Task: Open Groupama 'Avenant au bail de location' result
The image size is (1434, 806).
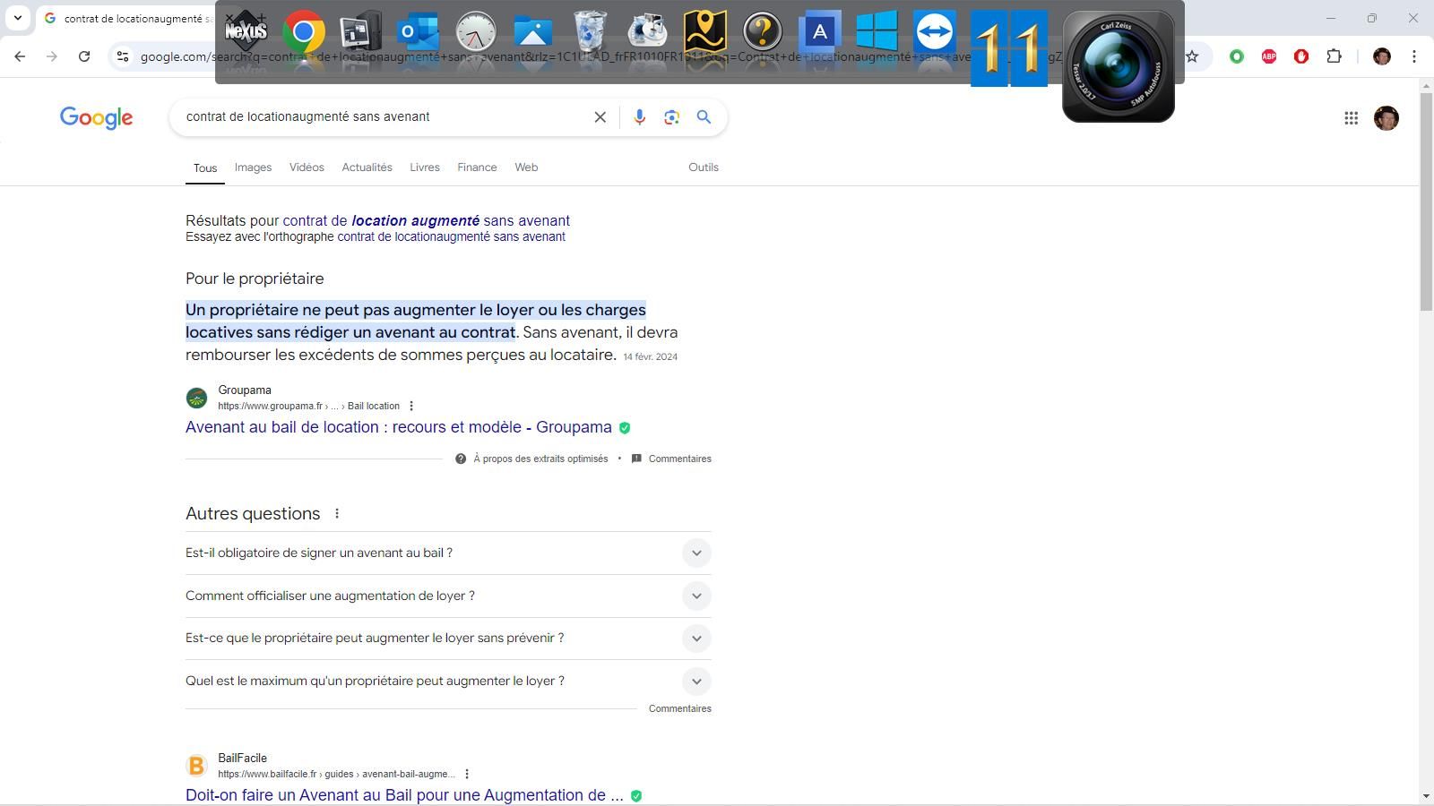Action: click(x=398, y=427)
